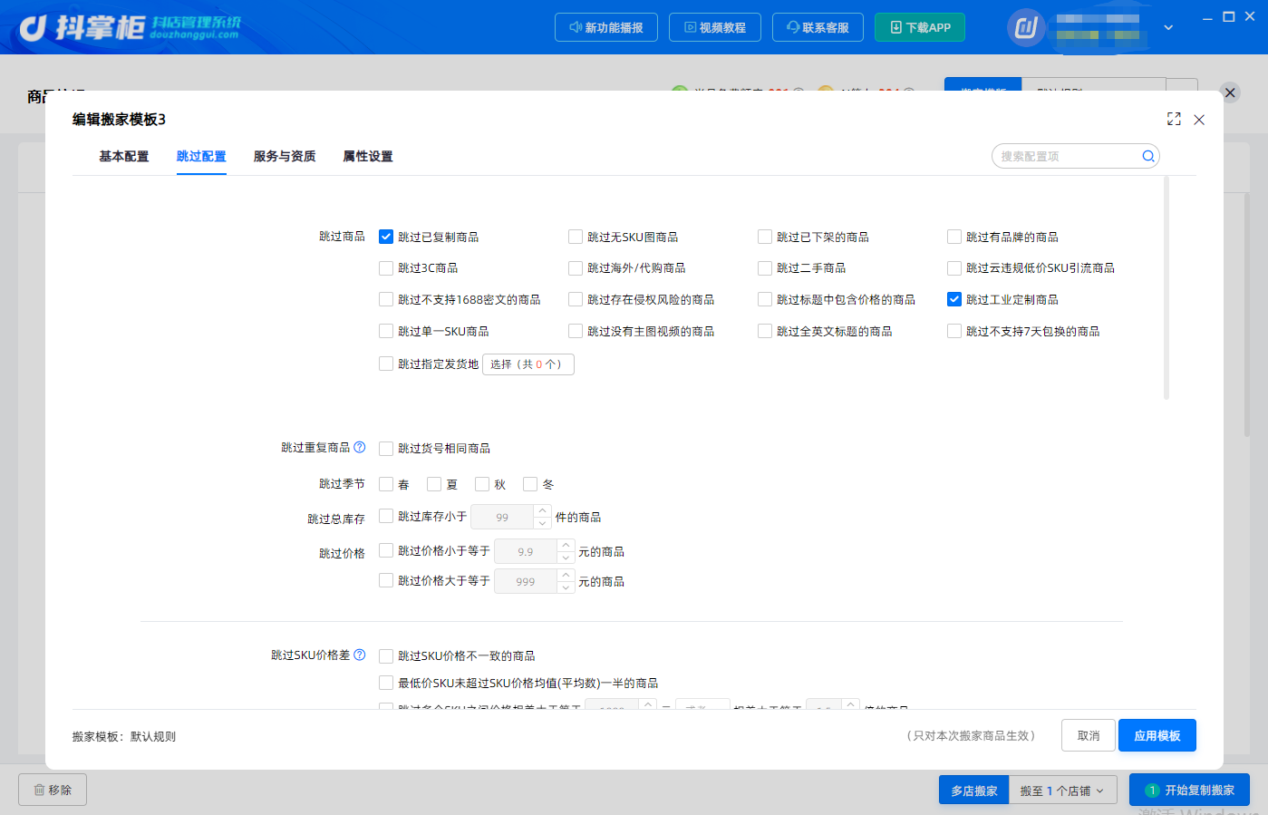Viewport: 1268px width, 815px height.
Task: Uncheck 跳过已复制商品 checkbox
Action: (386, 237)
